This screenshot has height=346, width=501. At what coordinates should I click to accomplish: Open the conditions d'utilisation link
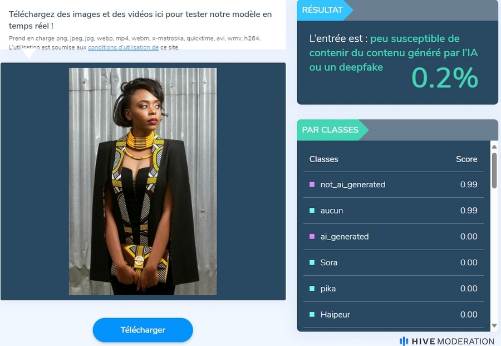tap(124, 47)
